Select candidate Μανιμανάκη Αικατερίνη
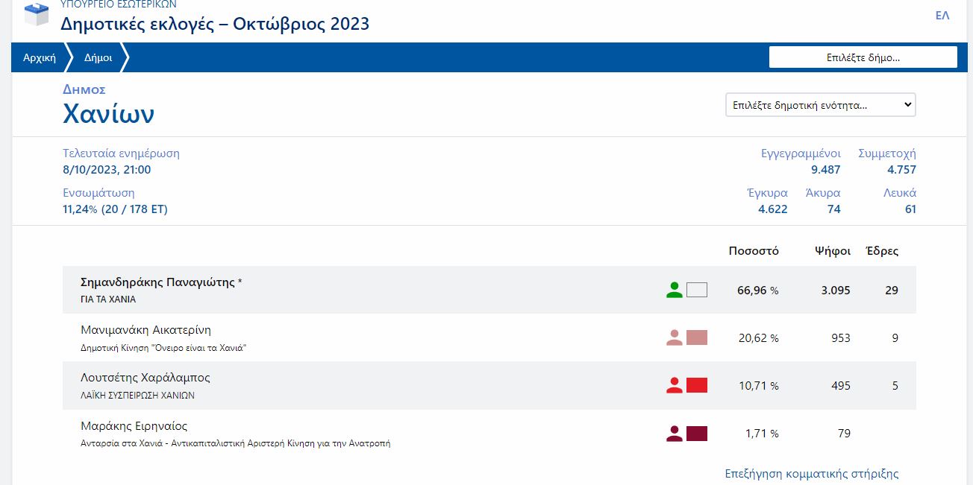 [x=146, y=330]
